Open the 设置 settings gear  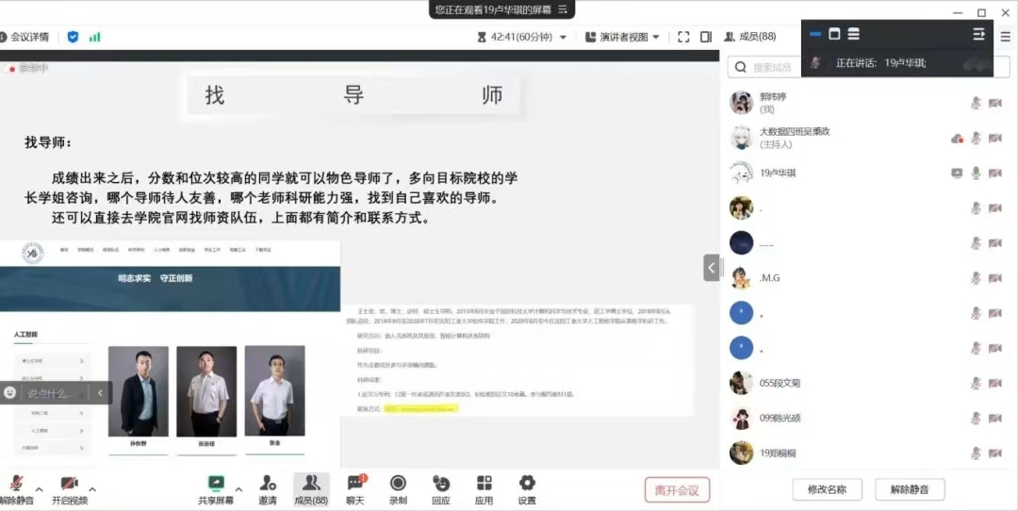click(x=527, y=484)
